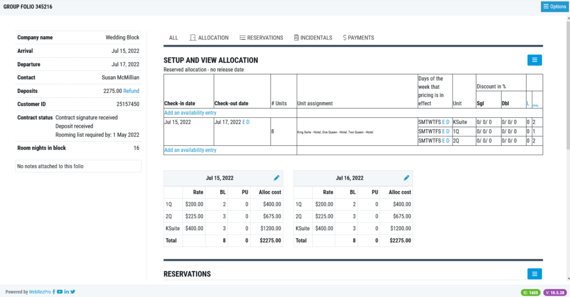570x297 pixels.
Task: Open WebRezPro Facebook icon in footer
Action: click(x=54, y=291)
